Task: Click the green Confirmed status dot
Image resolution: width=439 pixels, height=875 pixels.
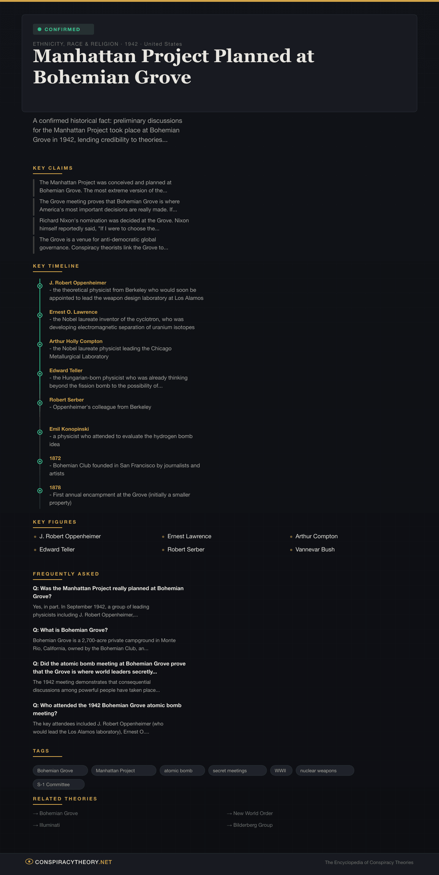Action: pyautogui.click(x=40, y=29)
